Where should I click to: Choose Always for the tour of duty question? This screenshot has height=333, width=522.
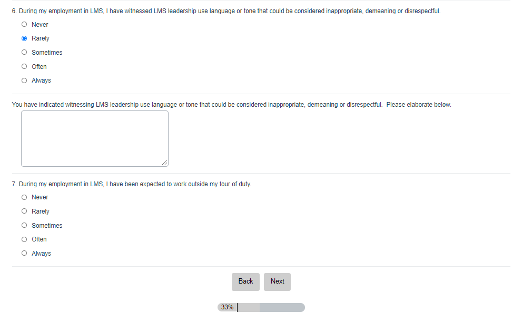(24, 254)
